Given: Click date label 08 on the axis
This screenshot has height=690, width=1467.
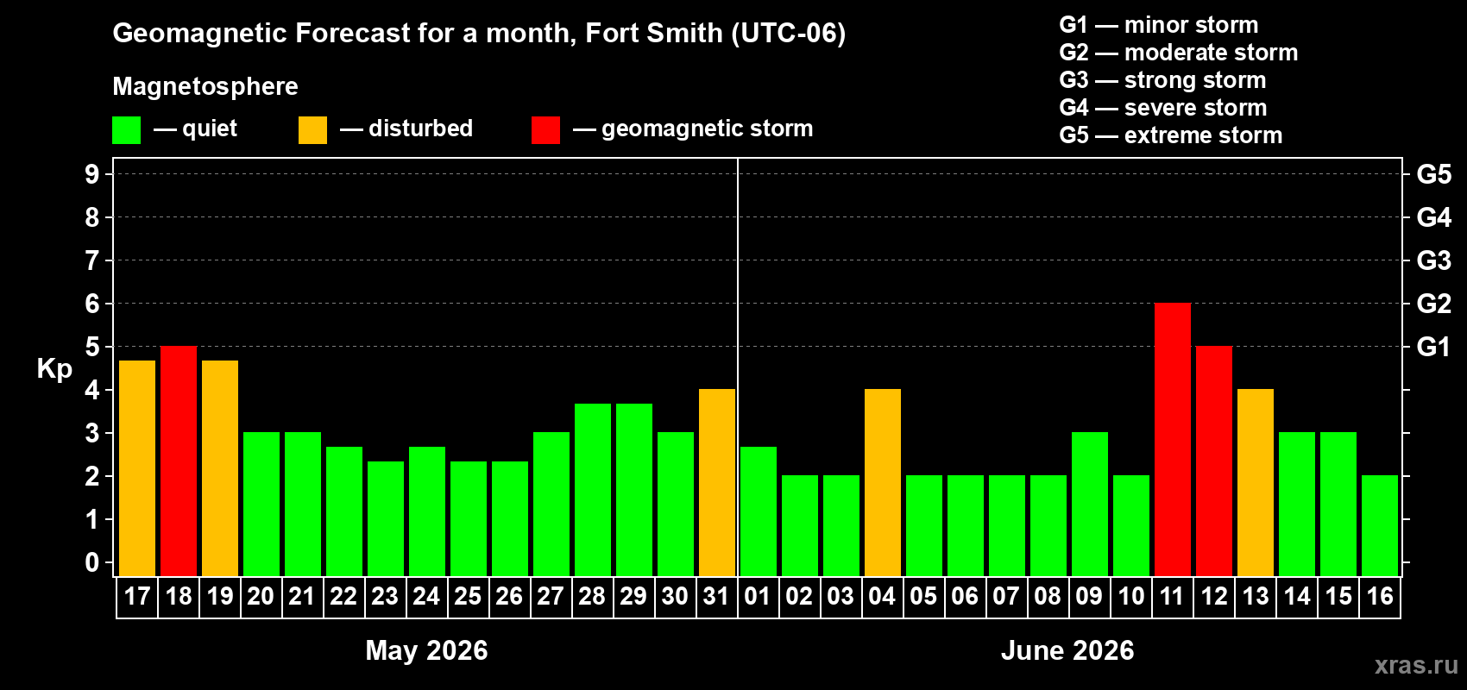Looking at the screenshot, I should [x=1048, y=596].
